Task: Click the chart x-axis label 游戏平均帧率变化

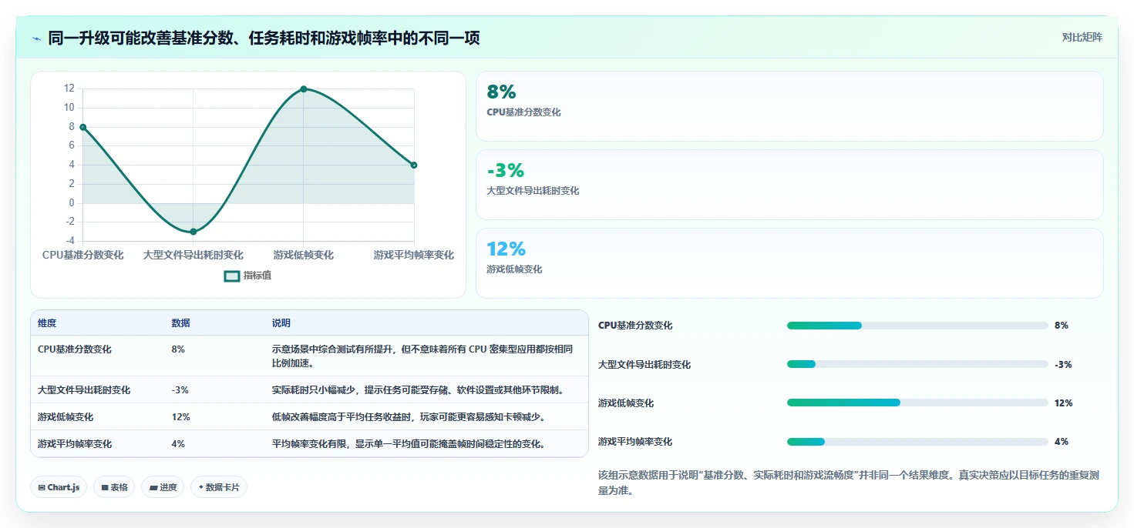Action: tap(414, 255)
